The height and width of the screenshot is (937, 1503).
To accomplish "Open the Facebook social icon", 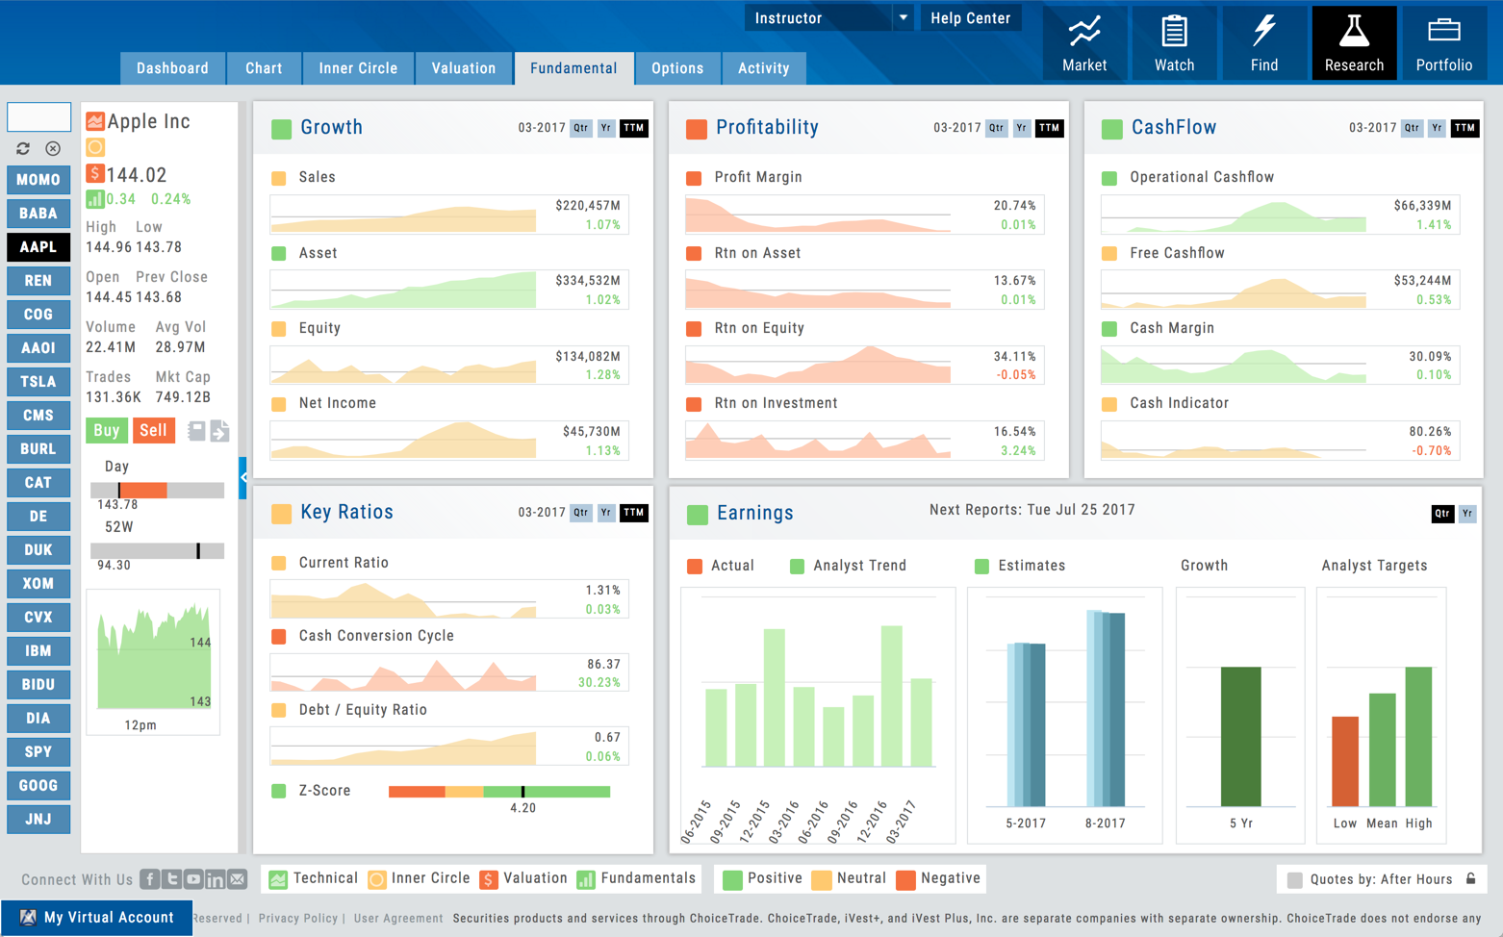I will (x=150, y=879).
